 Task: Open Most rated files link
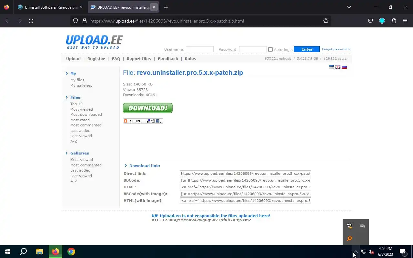click(80, 120)
